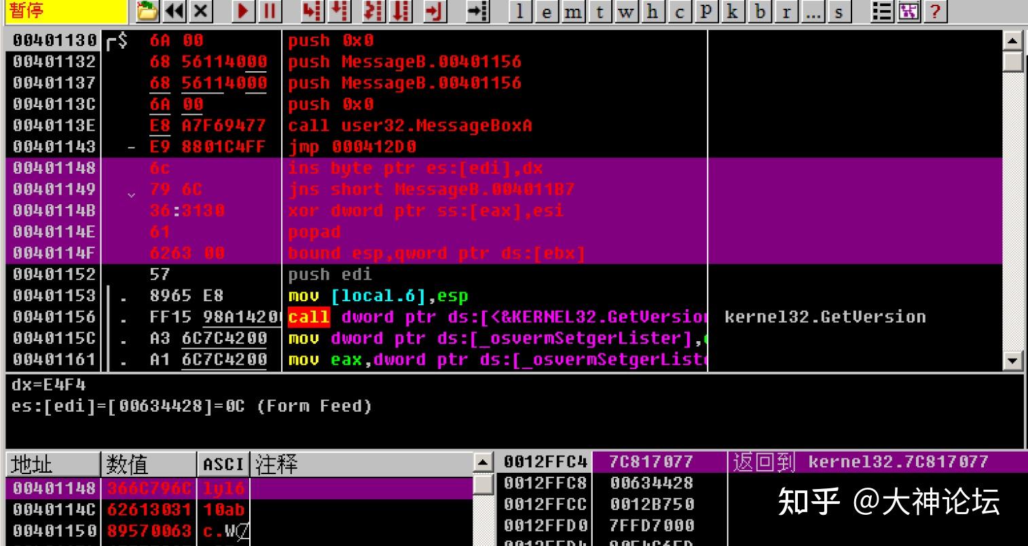Select the popad instruction
1028x546 pixels.
(x=314, y=232)
